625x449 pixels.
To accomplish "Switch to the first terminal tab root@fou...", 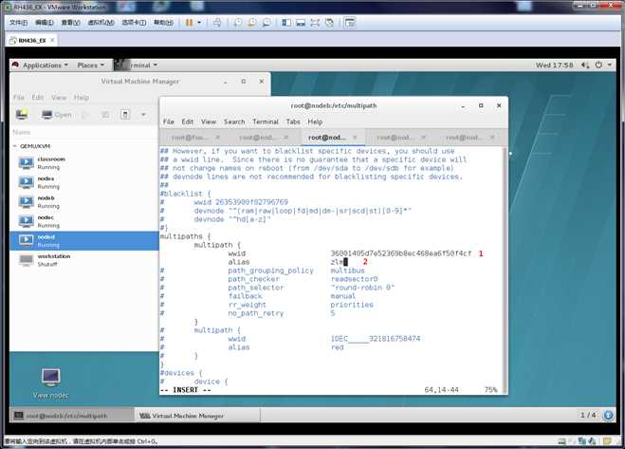I will point(190,138).
